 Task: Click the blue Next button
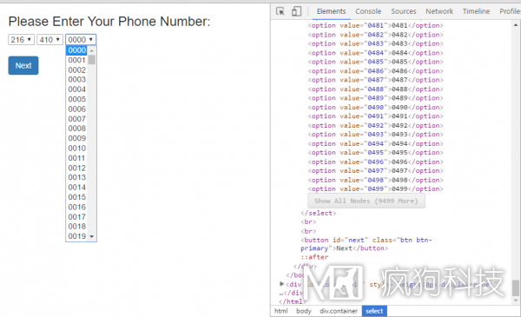coord(23,65)
